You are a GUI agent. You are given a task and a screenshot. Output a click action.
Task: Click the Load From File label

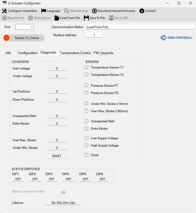70,18
